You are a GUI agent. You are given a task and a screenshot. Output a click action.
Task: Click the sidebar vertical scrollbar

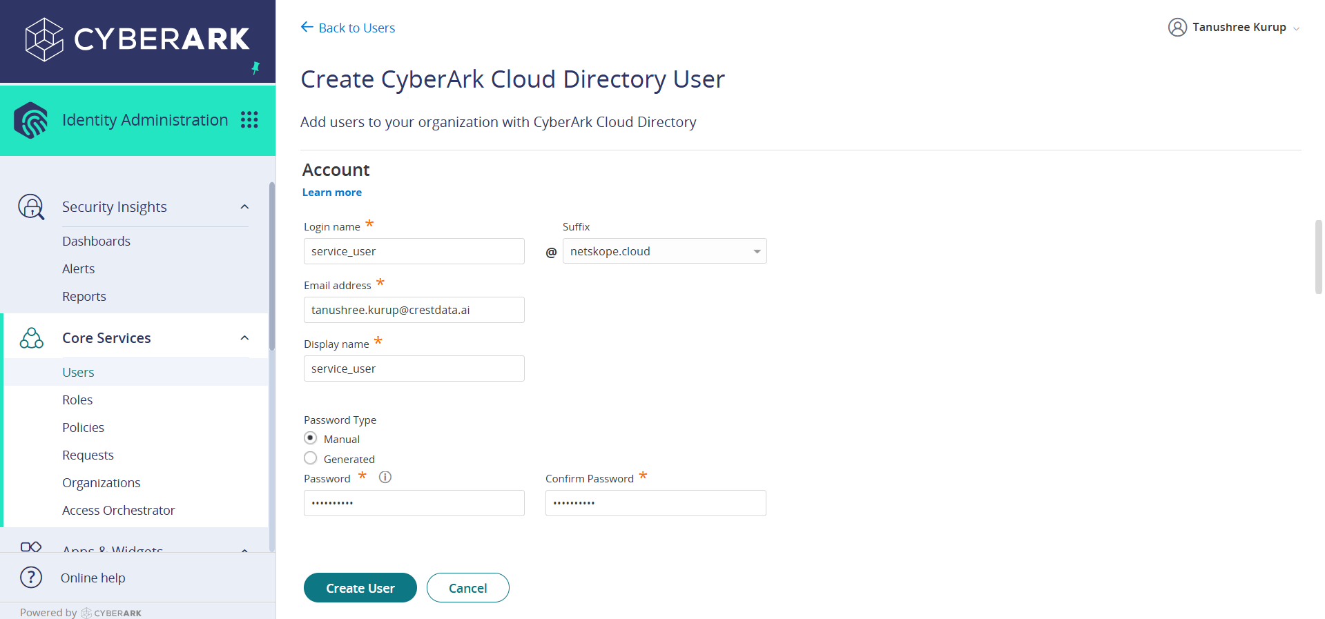pos(272,266)
